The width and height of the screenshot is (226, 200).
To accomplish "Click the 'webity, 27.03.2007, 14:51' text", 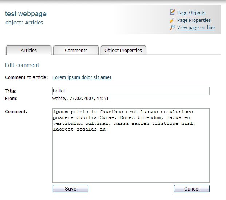I will [80, 99].
